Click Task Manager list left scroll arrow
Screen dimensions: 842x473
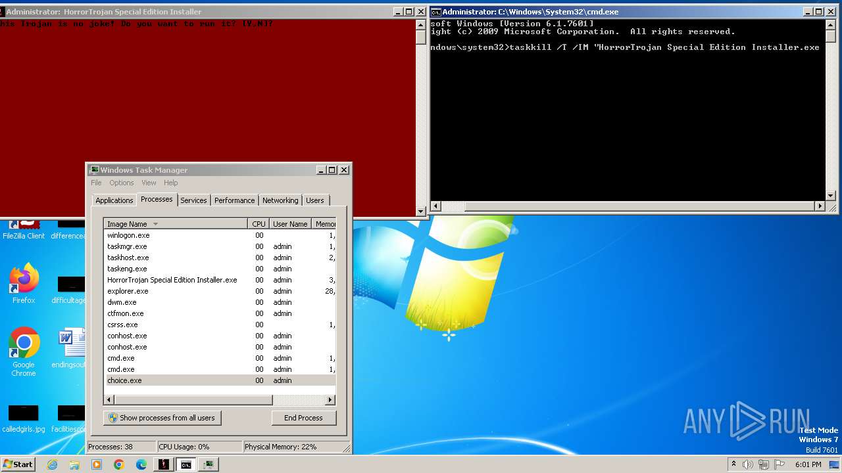[x=109, y=399]
